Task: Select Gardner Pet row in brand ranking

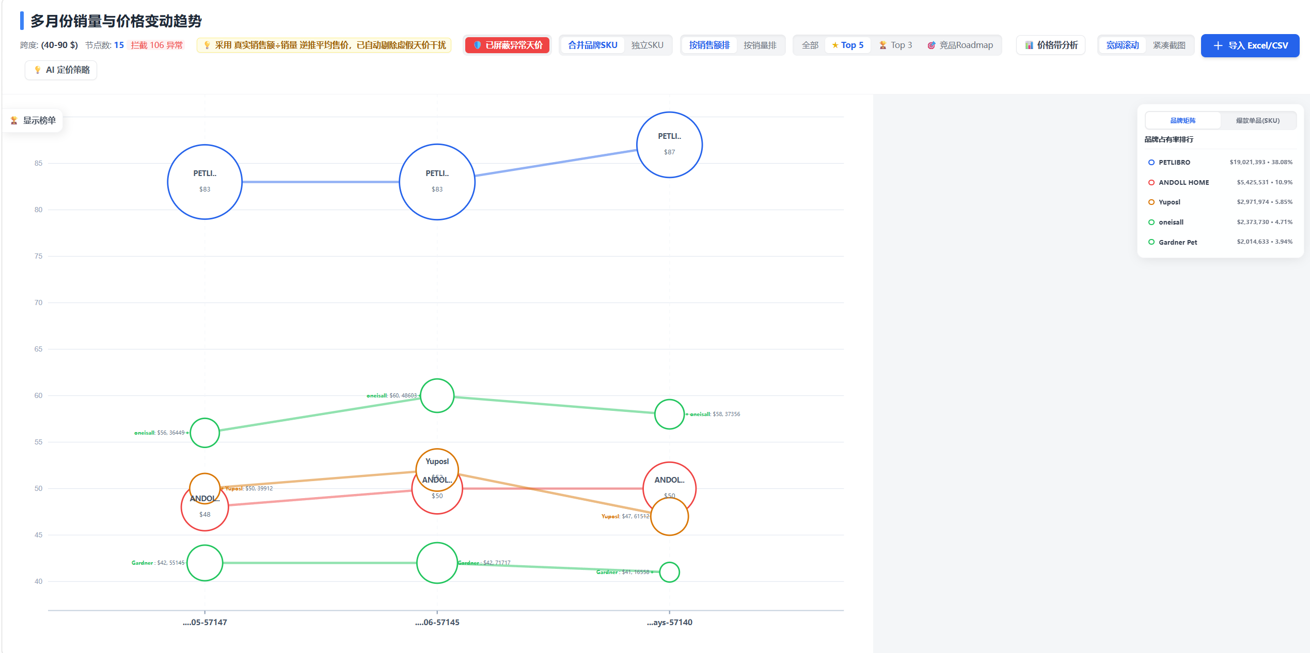Action: pyautogui.click(x=1220, y=242)
